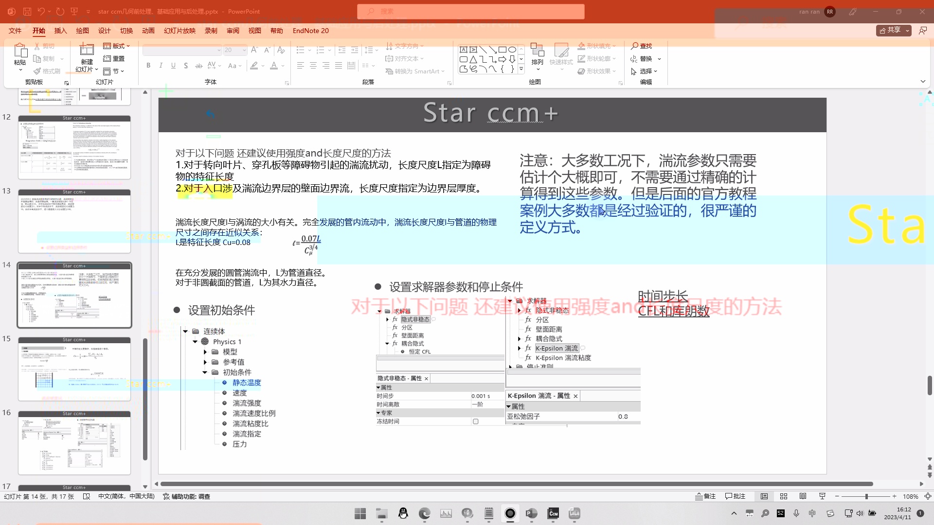Click the font color swatch (A)
The image size is (934, 525).
[x=274, y=65]
